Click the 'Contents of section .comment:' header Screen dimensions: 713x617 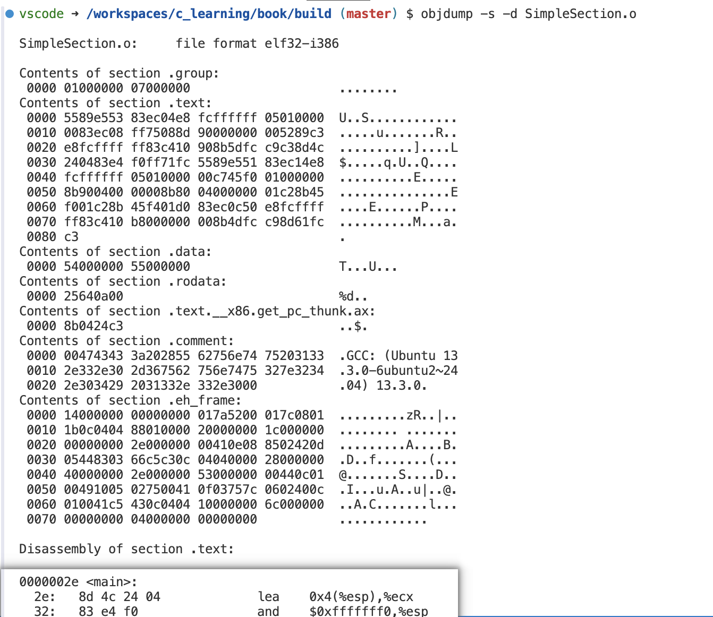(126, 341)
